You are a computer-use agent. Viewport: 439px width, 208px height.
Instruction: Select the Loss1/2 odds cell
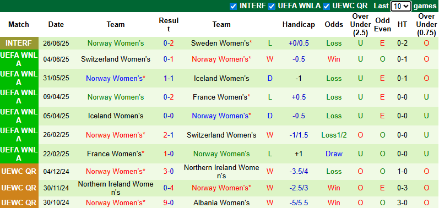pos(334,135)
